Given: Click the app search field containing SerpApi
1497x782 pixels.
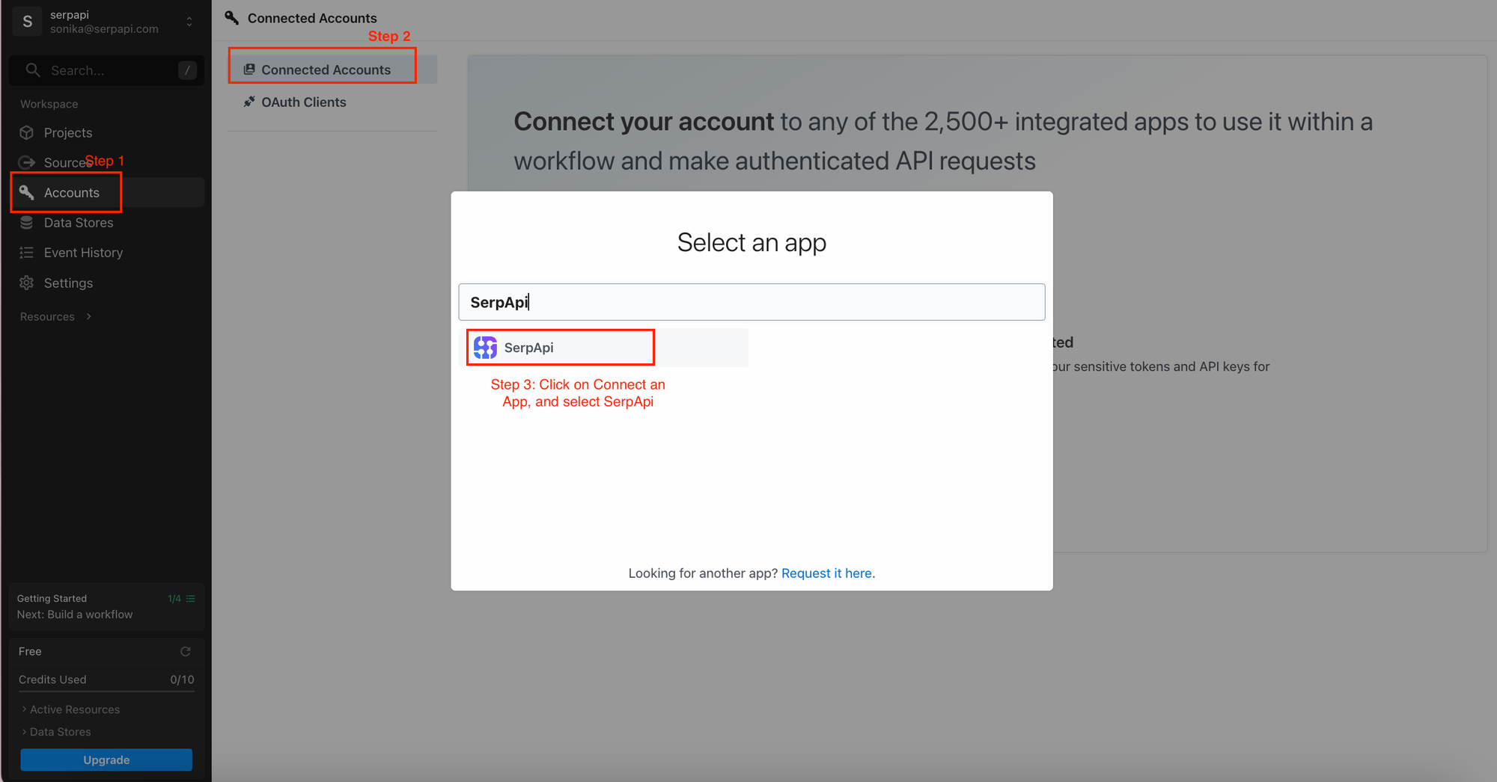Looking at the screenshot, I should [x=751, y=302].
